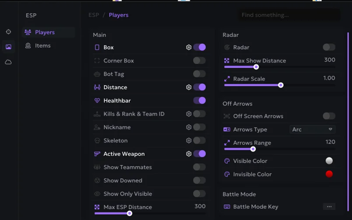Switch to the Items tab
The height and width of the screenshot is (220, 352).
[42, 45]
